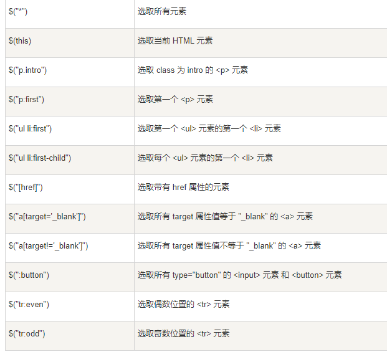Select the $("p.intro") selector cell
The width and height of the screenshot is (387, 352).
pos(27,70)
